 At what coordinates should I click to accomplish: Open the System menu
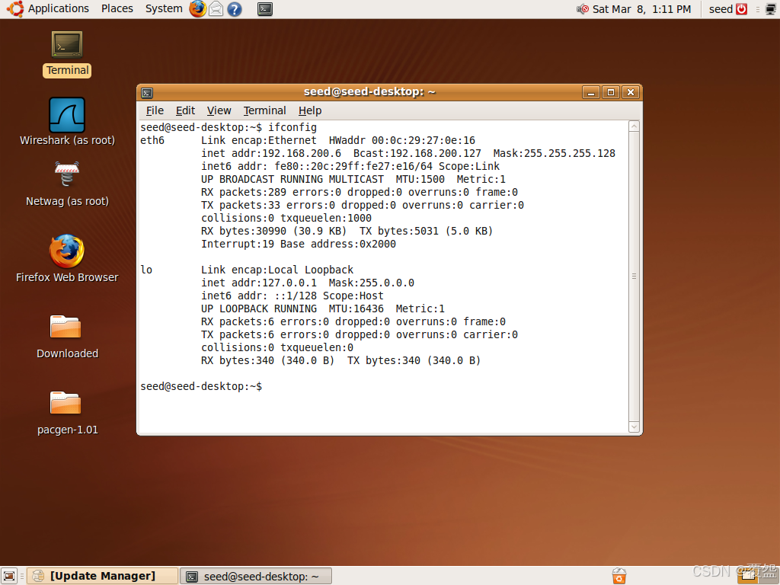tap(164, 8)
